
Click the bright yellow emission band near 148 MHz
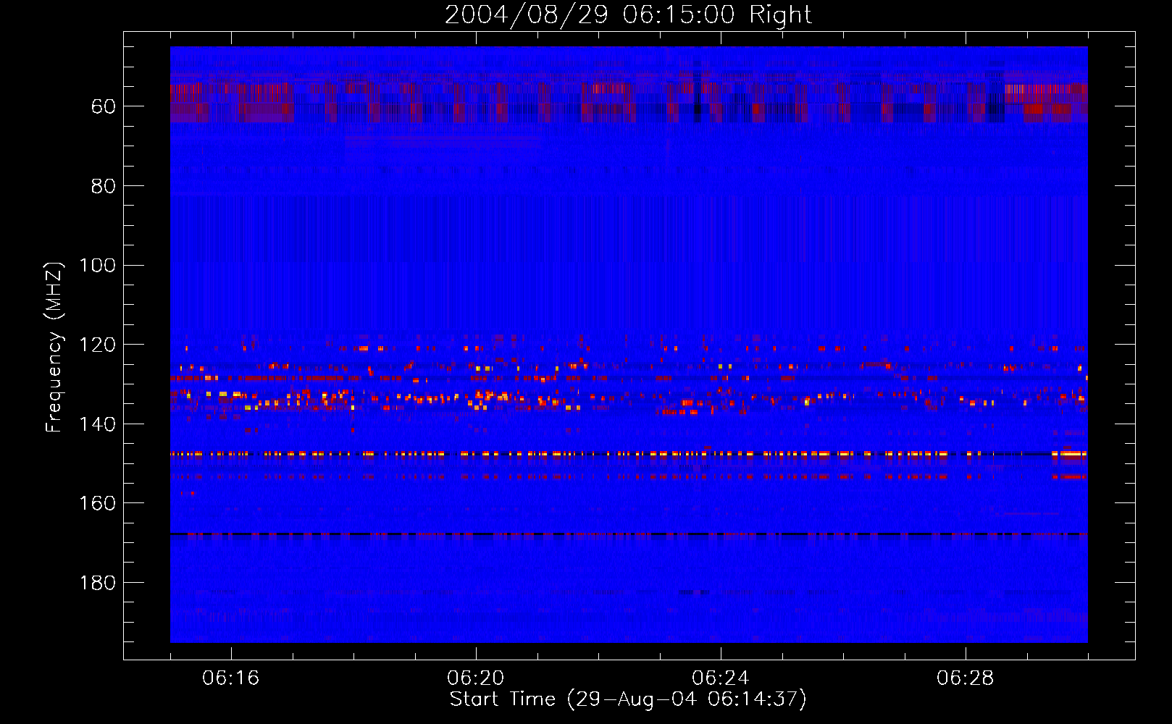[629, 454]
